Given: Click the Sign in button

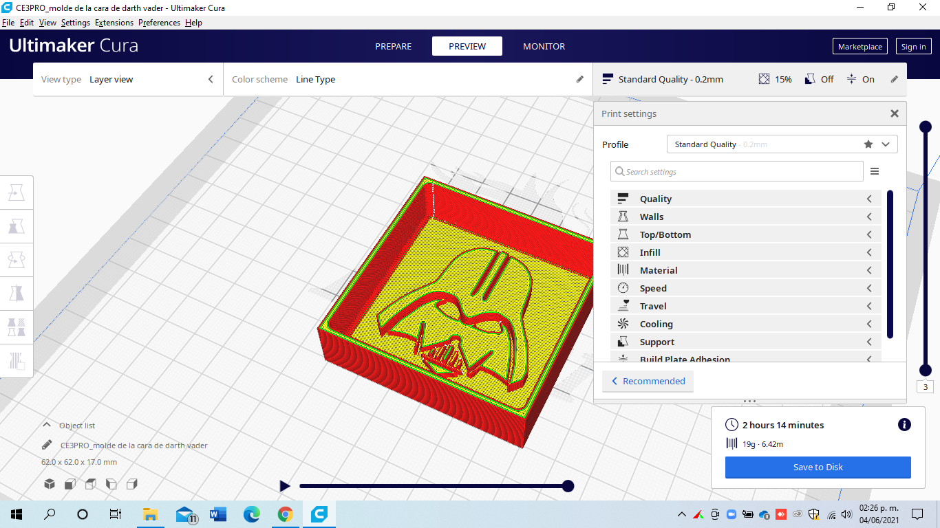Looking at the screenshot, I should click(x=913, y=47).
